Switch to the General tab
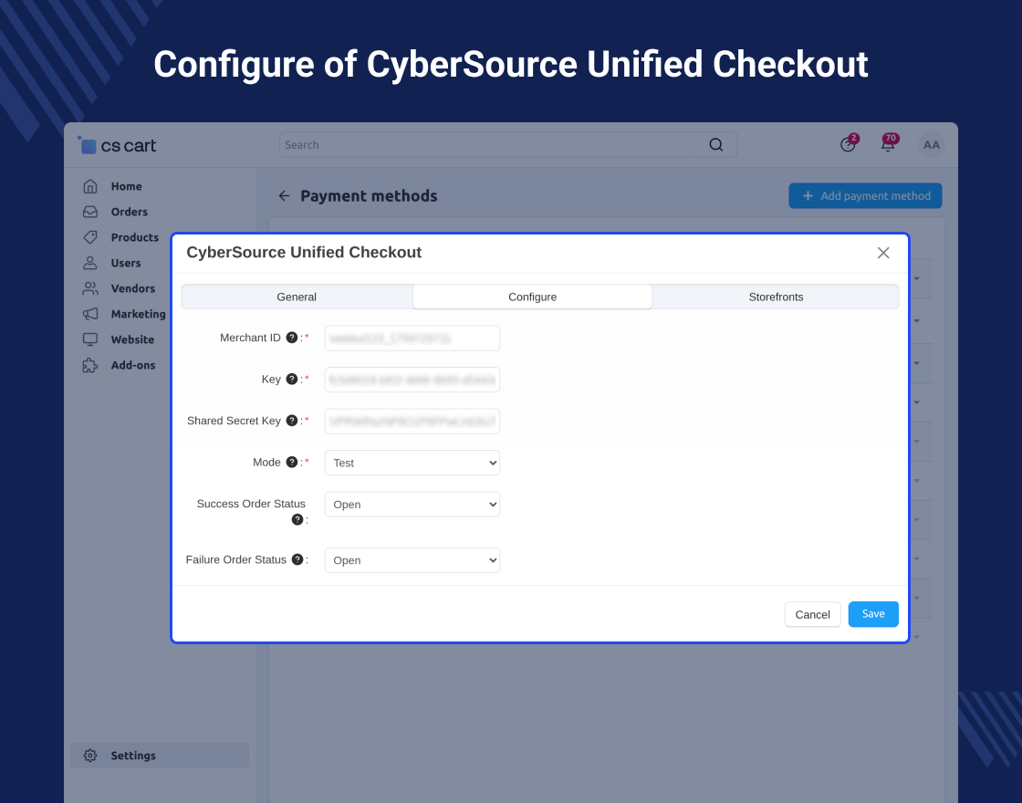Screen dimensions: 1022x803 coord(297,297)
